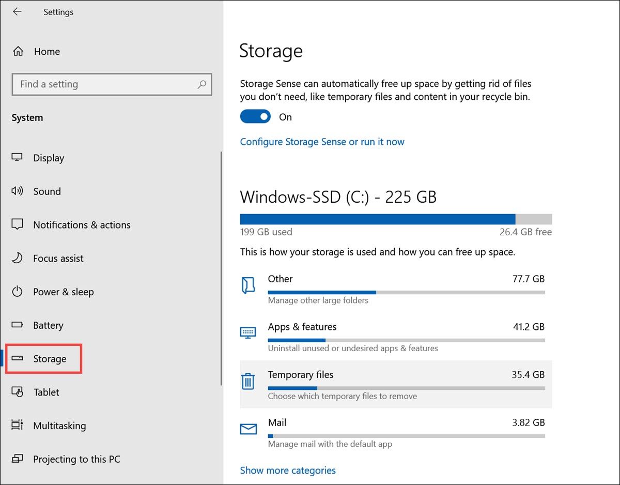
Task: Open Multitasking settings
Action: 59,426
